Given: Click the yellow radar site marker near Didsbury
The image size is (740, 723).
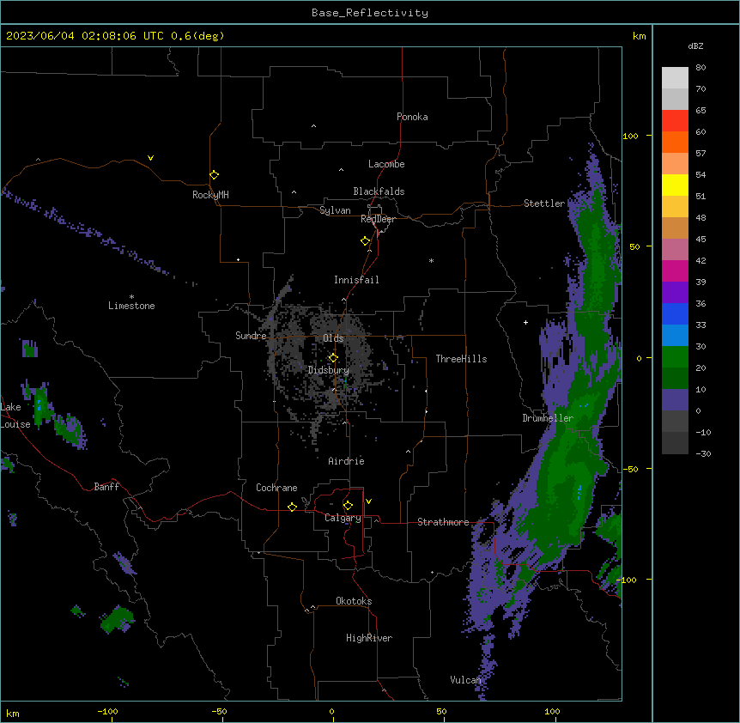Looking at the screenshot, I should pos(333,357).
